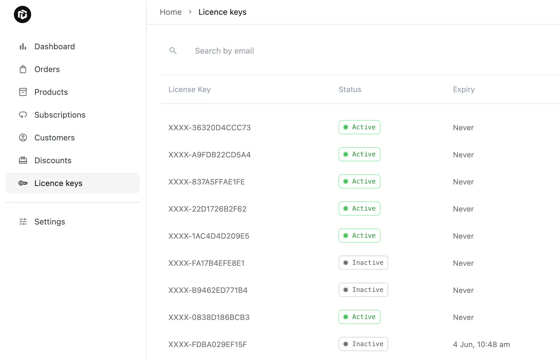This screenshot has width=560, height=360.
Task: Click the Orders shopping bag icon
Action: [23, 69]
